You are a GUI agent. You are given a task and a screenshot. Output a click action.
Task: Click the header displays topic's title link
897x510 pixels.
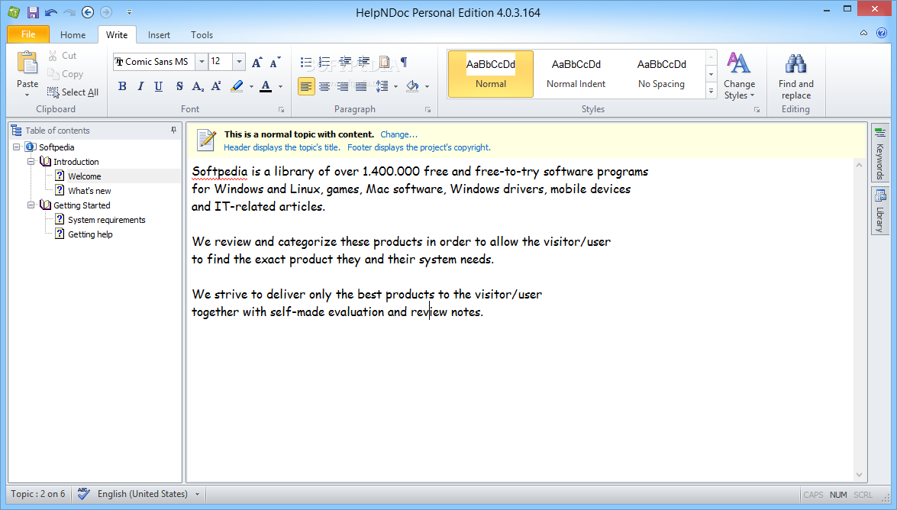(282, 147)
